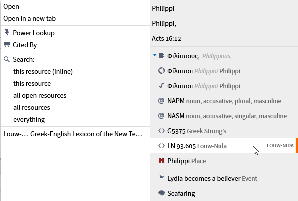
Task: Click the Cited By quote icon
Action: [7, 45]
